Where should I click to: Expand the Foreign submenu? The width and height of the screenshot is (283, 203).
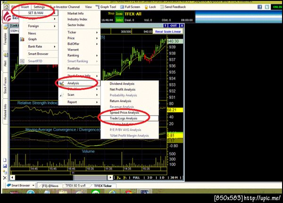click(x=39, y=26)
